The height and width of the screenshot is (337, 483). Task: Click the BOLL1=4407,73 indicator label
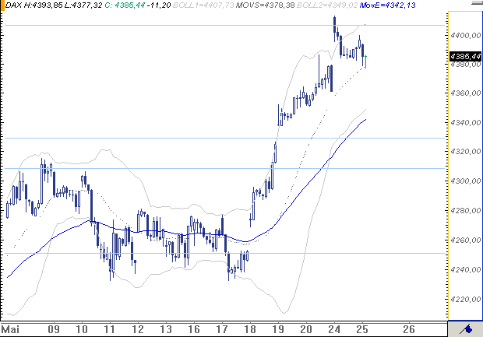point(203,5)
